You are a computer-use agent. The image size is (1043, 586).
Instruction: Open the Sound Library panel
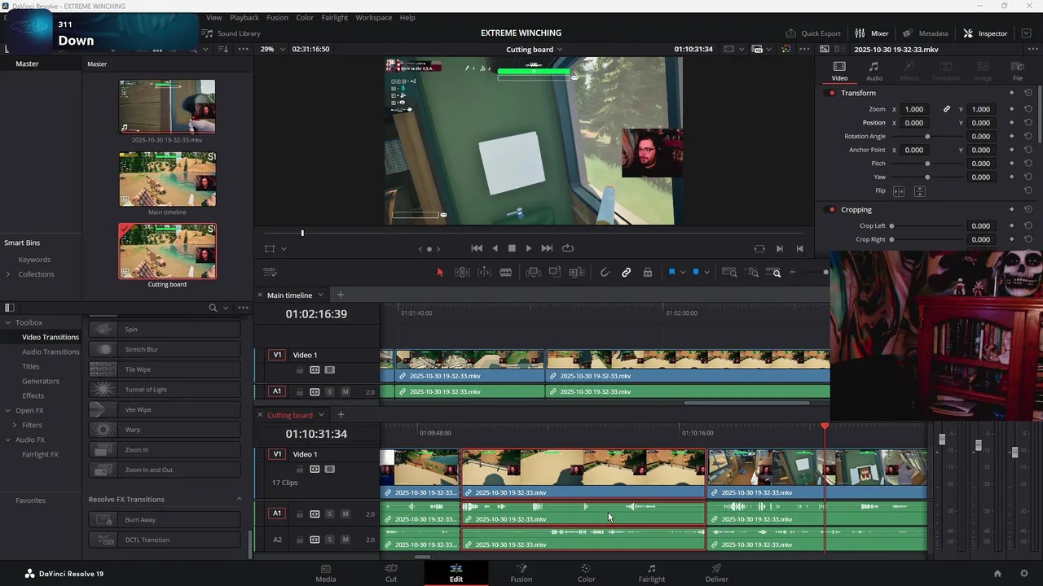(x=231, y=34)
